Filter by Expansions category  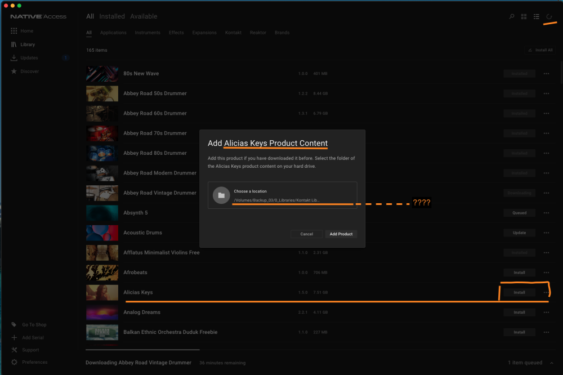204,33
